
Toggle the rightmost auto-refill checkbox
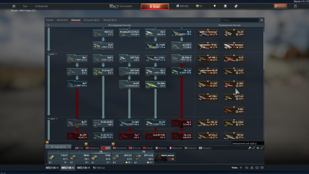(262, 148)
